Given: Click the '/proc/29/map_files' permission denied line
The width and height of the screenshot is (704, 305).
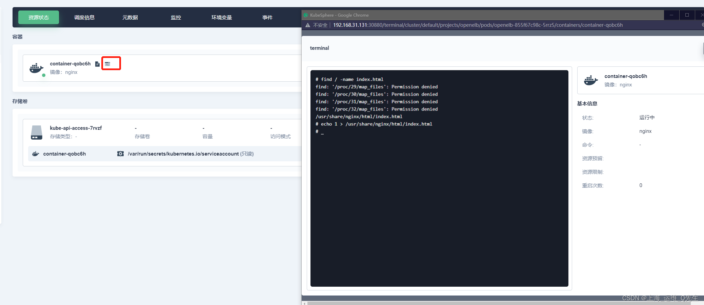Looking at the screenshot, I should click(x=377, y=87).
